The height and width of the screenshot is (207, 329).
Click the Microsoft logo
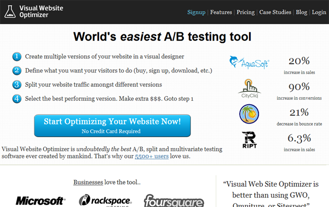tap(41, 201)
